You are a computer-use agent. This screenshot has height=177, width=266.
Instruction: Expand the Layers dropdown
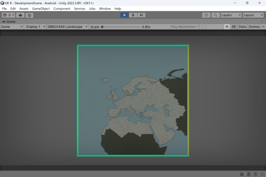(231, 15)
